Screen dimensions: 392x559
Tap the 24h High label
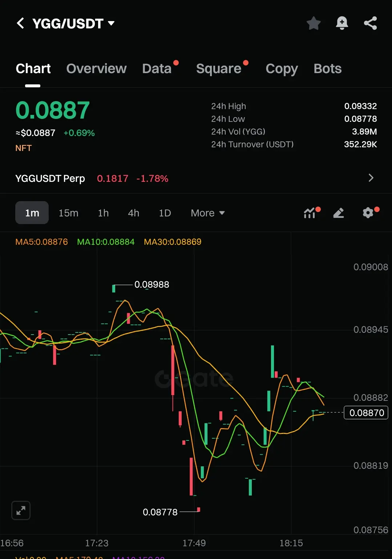click(229, 106)
